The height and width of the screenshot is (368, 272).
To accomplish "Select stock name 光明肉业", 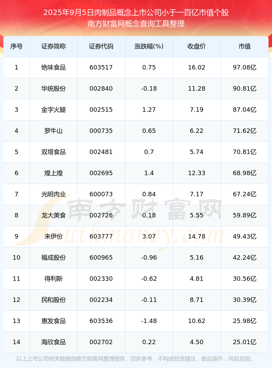I will coord(53,194).
